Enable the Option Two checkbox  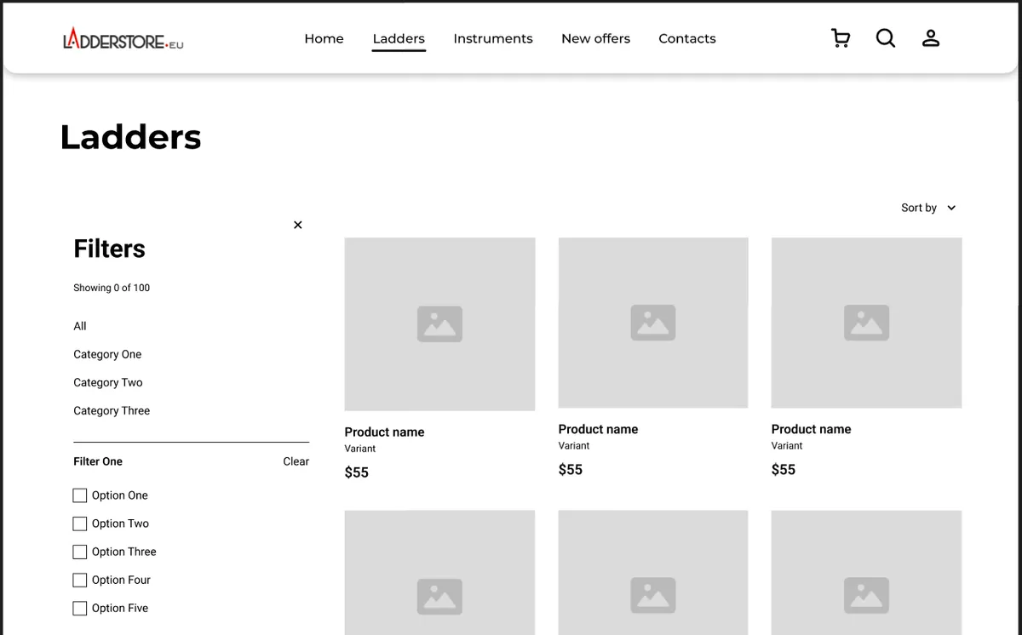[x=80, y=523]
